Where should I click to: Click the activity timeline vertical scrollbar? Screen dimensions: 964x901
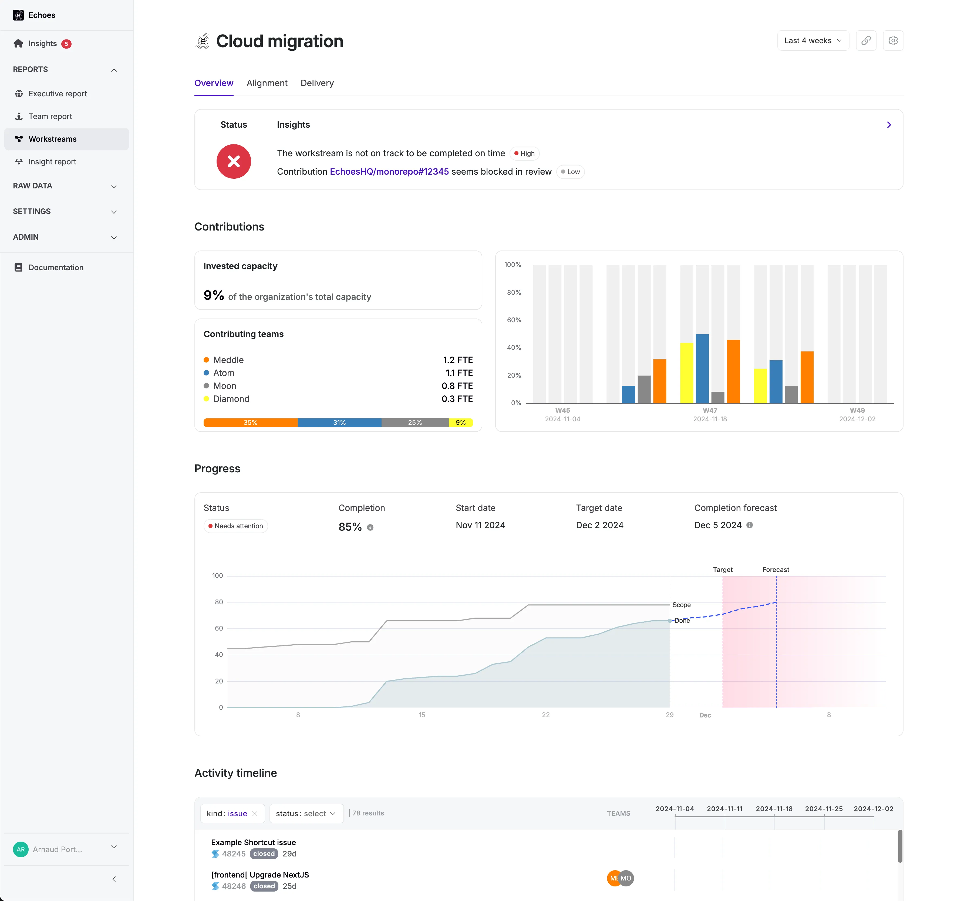900,846
